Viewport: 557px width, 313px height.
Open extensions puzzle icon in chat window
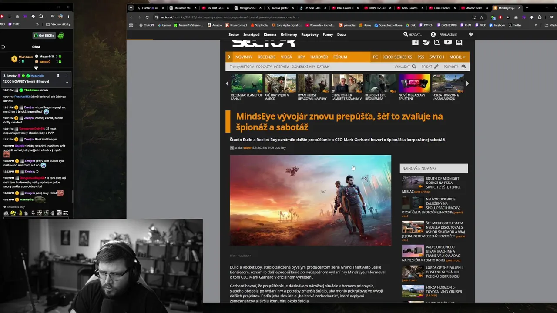point(42,17)
